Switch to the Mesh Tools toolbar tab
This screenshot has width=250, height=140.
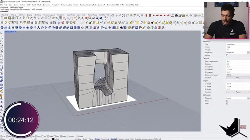pos(71,15)
